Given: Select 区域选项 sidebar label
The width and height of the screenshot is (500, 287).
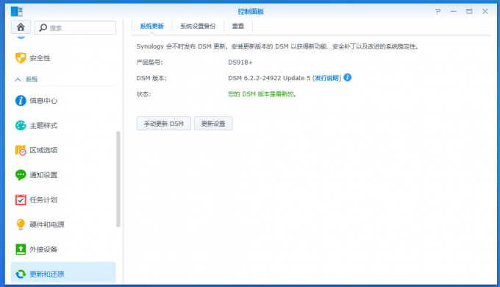Looking at the screenshot, I should coord(43,150).
